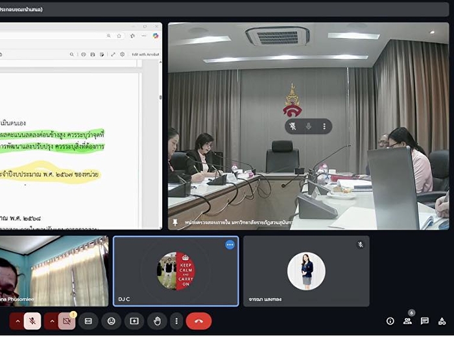Close the shared browser window

157,27
